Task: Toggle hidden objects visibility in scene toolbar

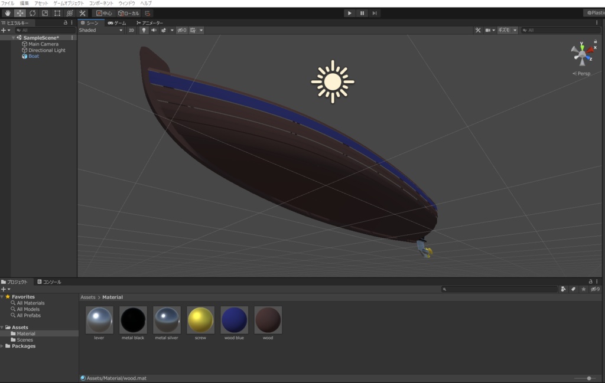Action: [x=182, y=30]
